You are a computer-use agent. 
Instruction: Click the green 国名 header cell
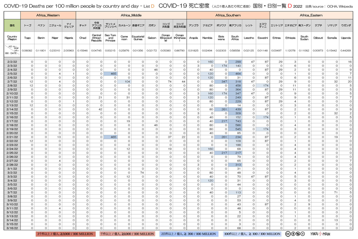(12, 26)
